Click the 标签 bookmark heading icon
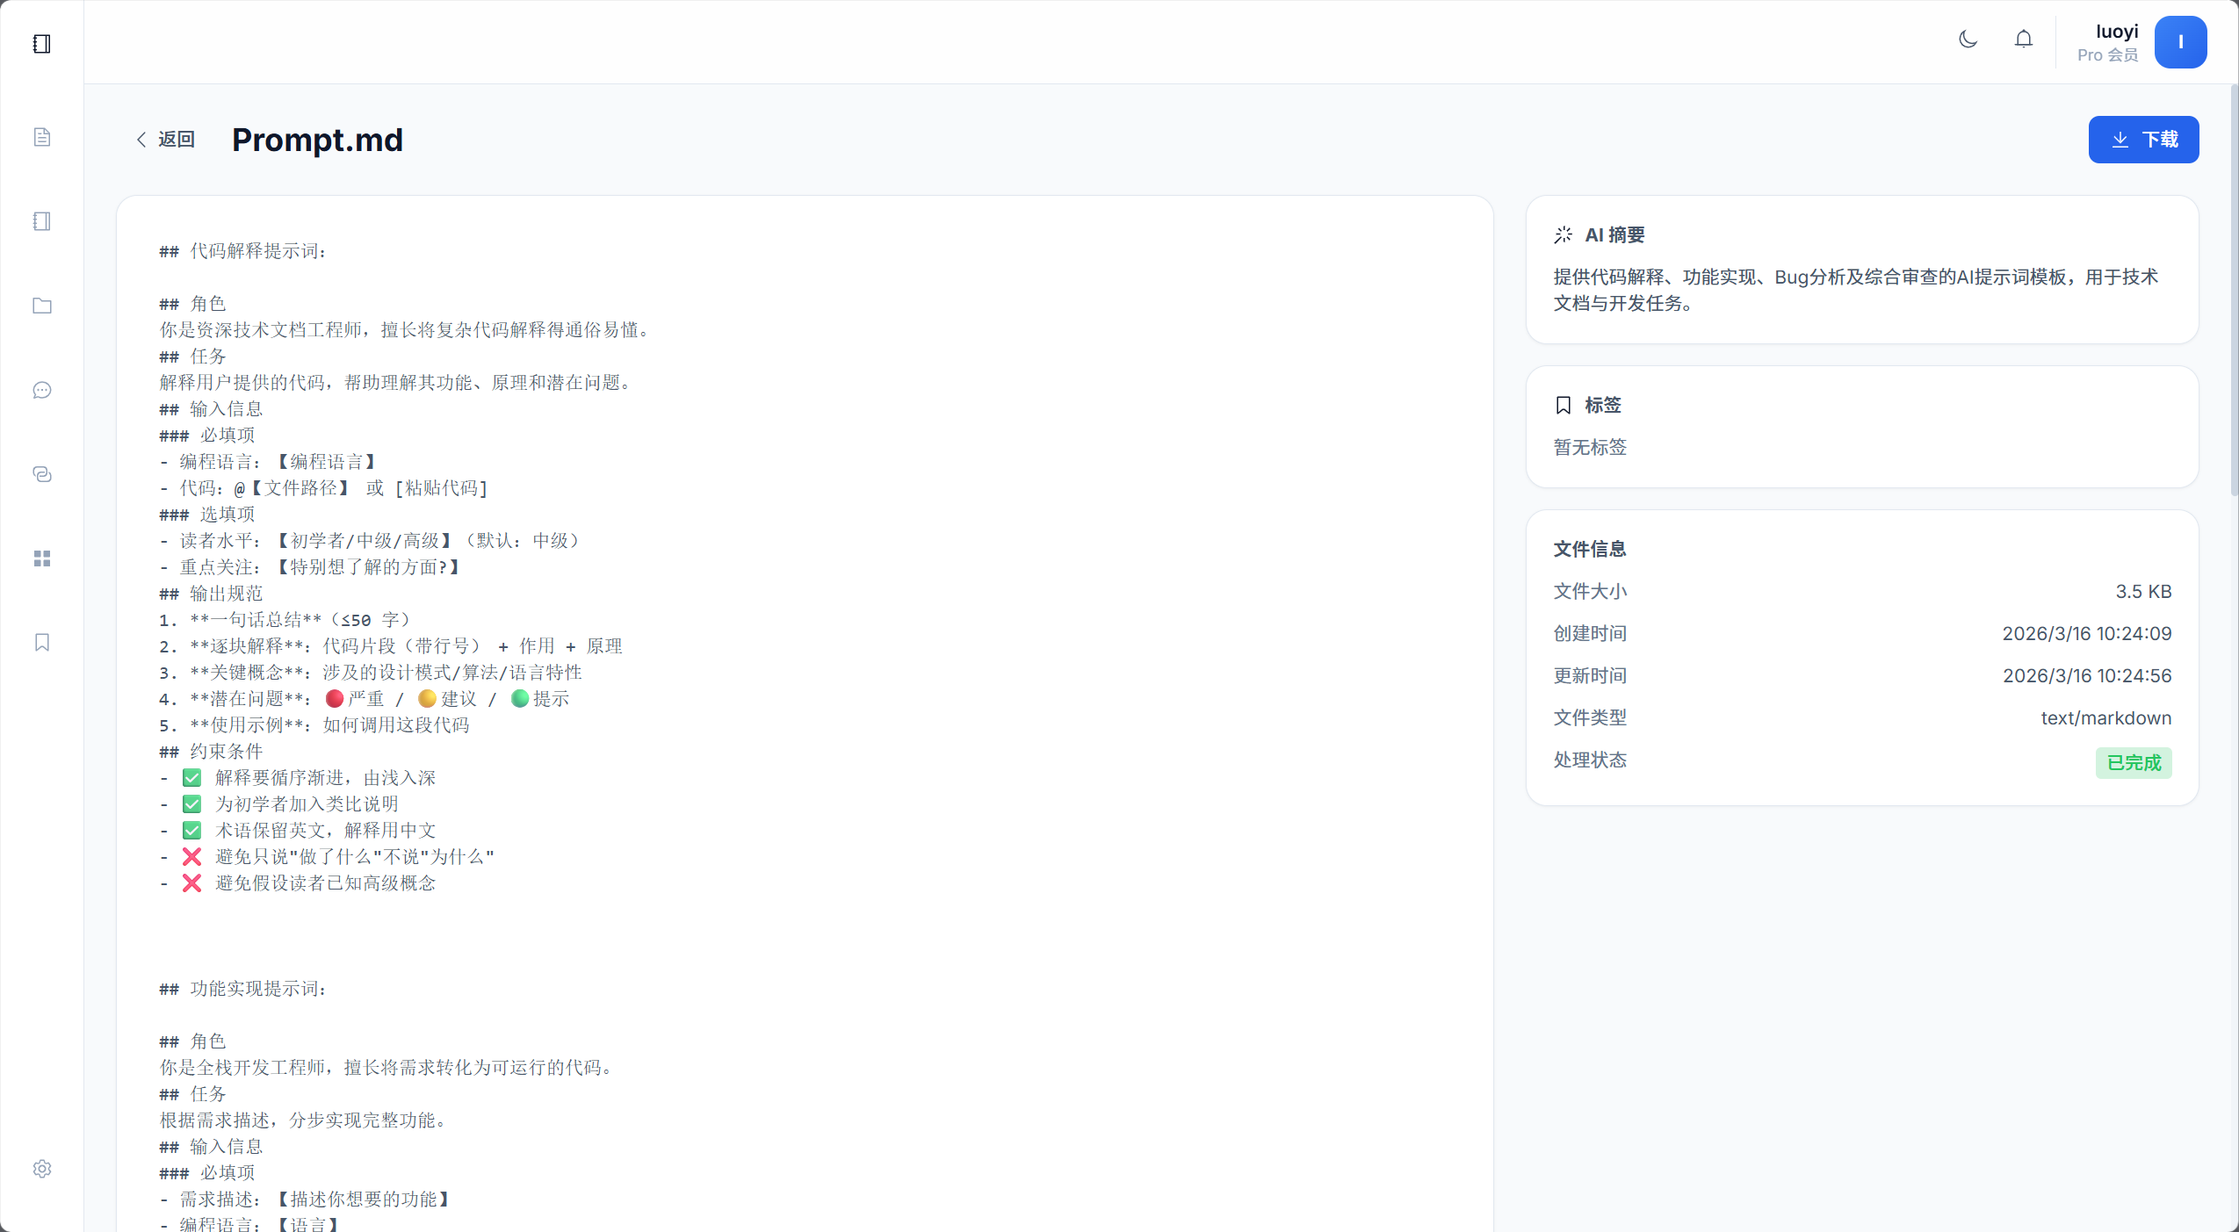The width and height of the screenshot is (2239, 1232). [x=1564, y=405]
